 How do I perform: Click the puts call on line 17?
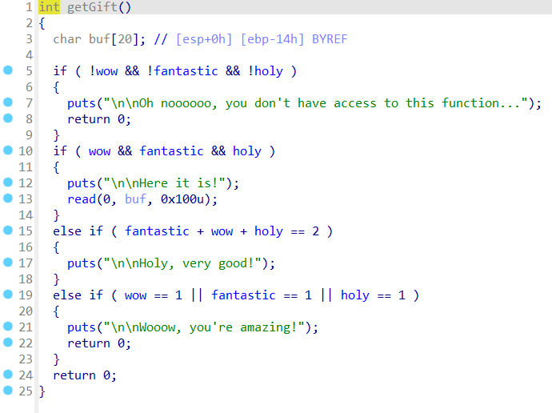[82, 263]
